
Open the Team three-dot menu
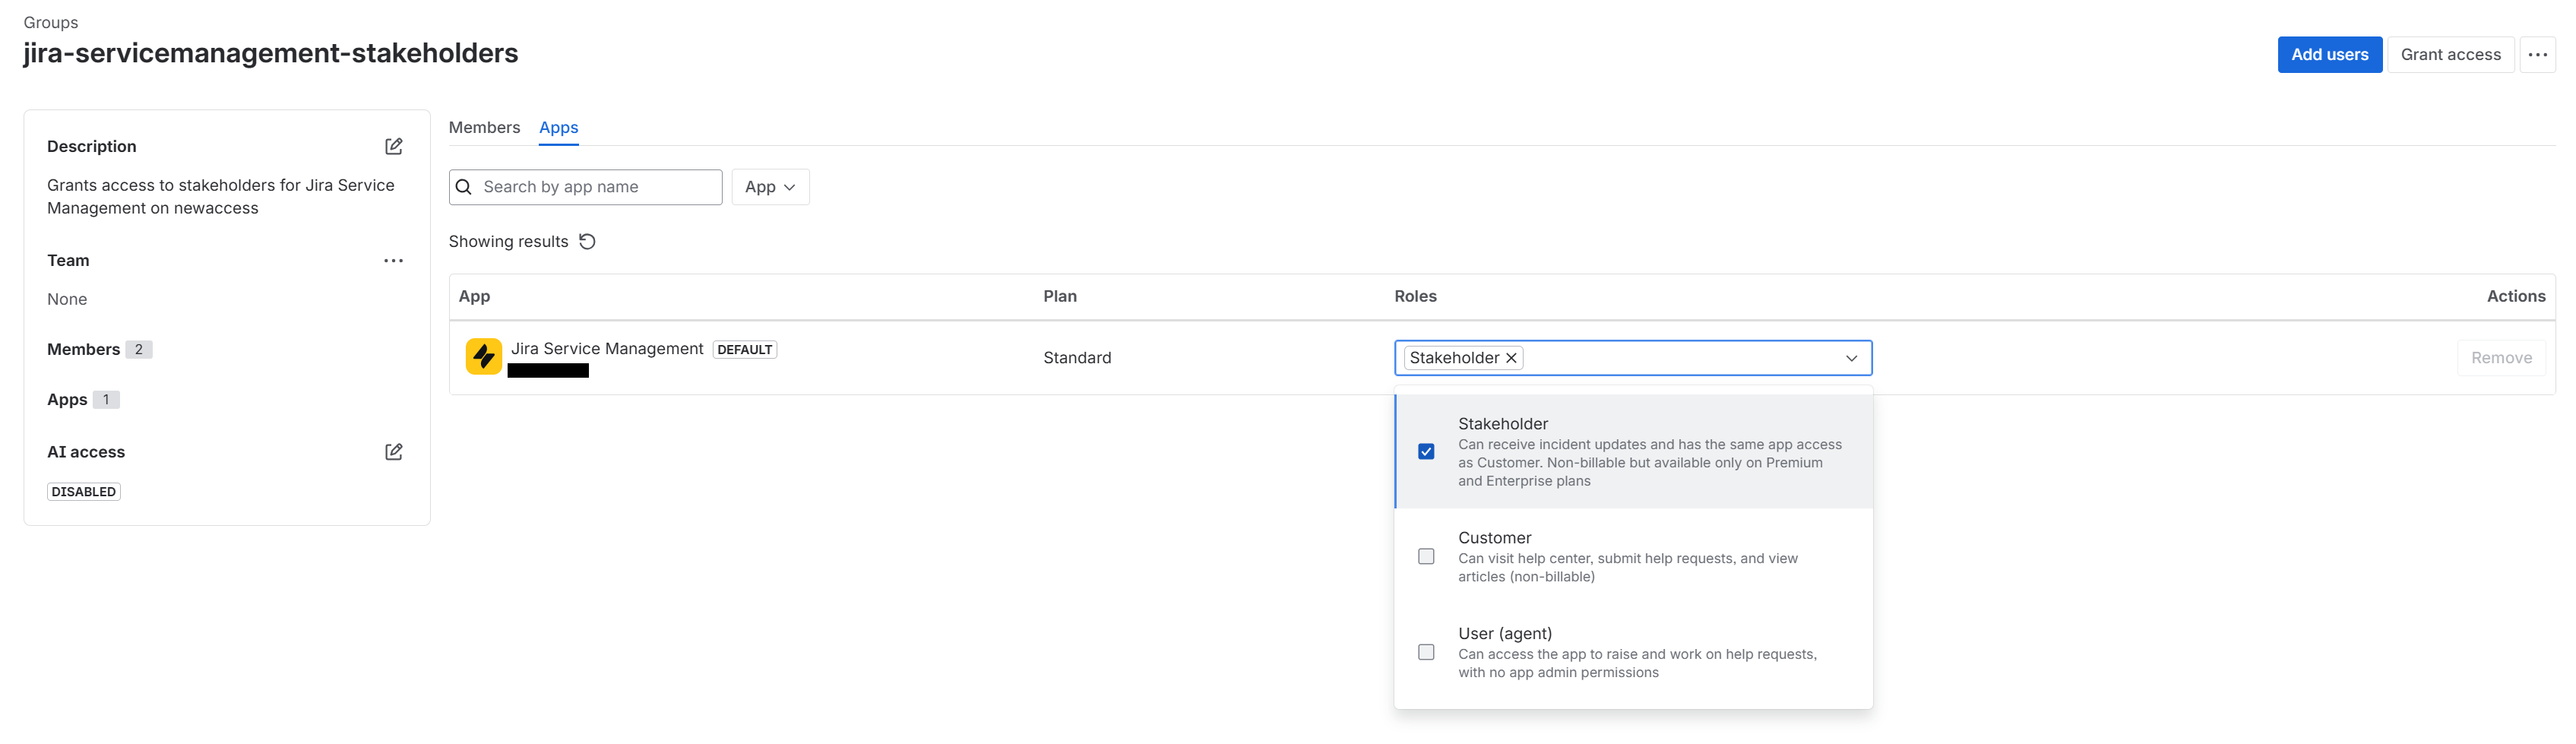[x=394, y=260]
